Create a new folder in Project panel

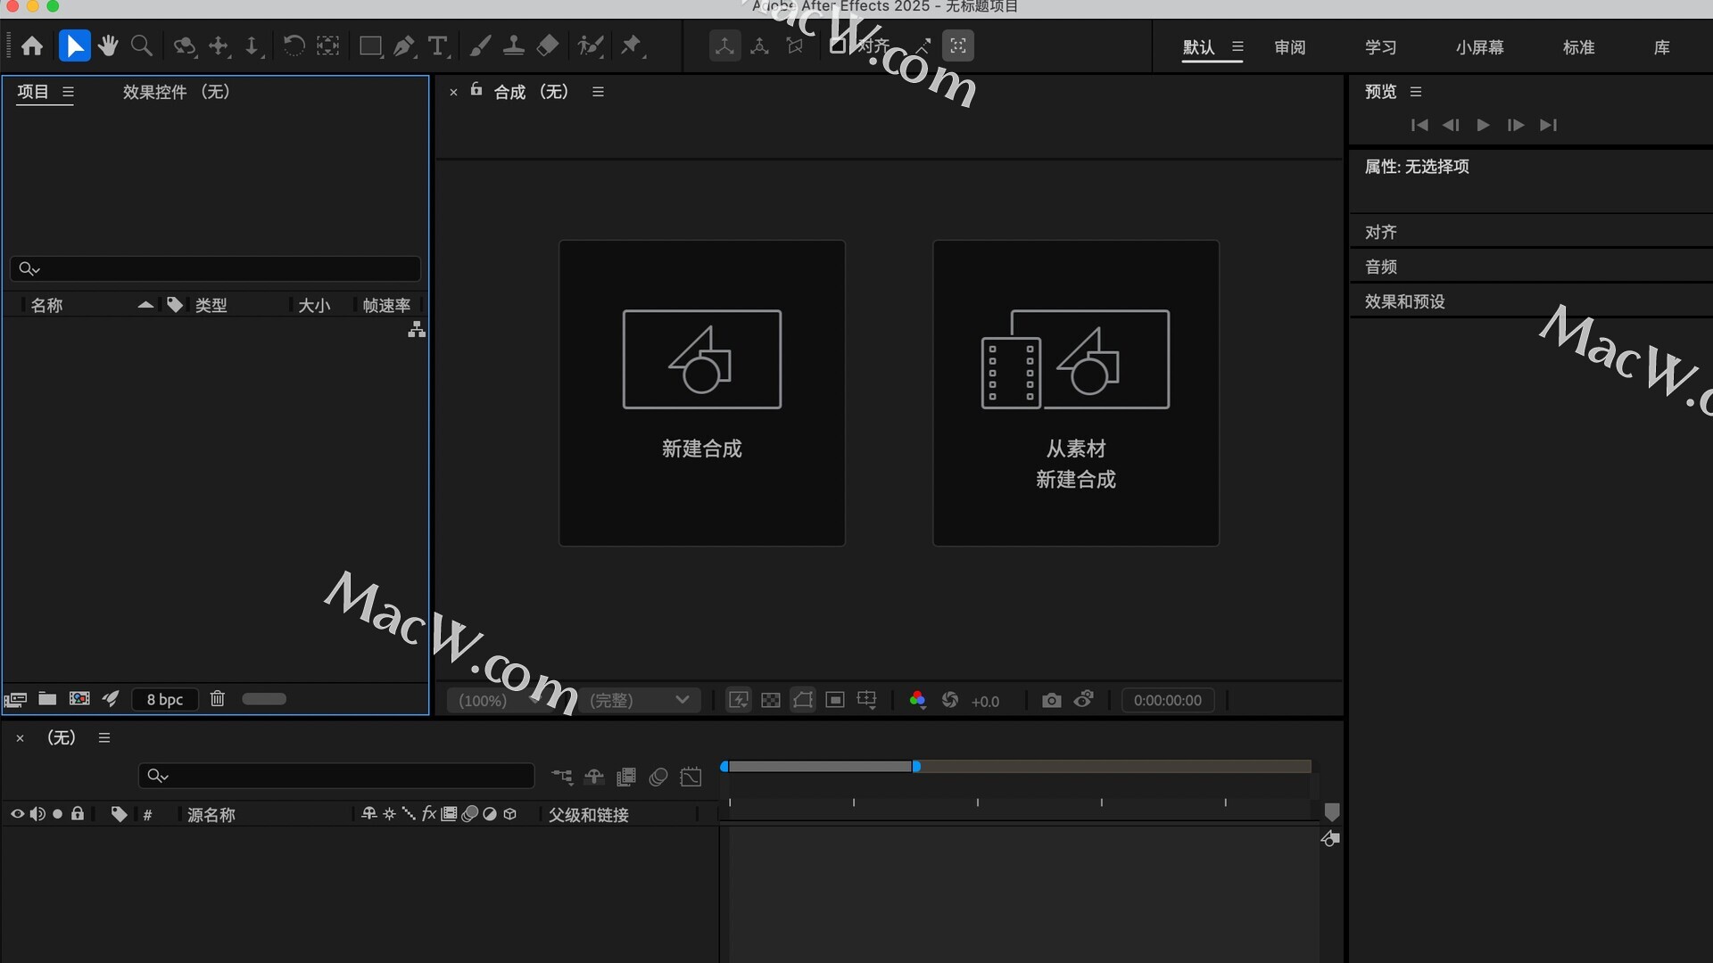[47, 699]
